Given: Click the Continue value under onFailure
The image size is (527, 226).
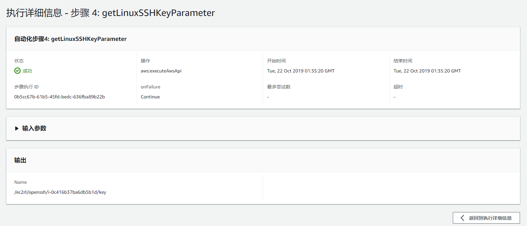Looking at the screenshot, I should point(150,97).
